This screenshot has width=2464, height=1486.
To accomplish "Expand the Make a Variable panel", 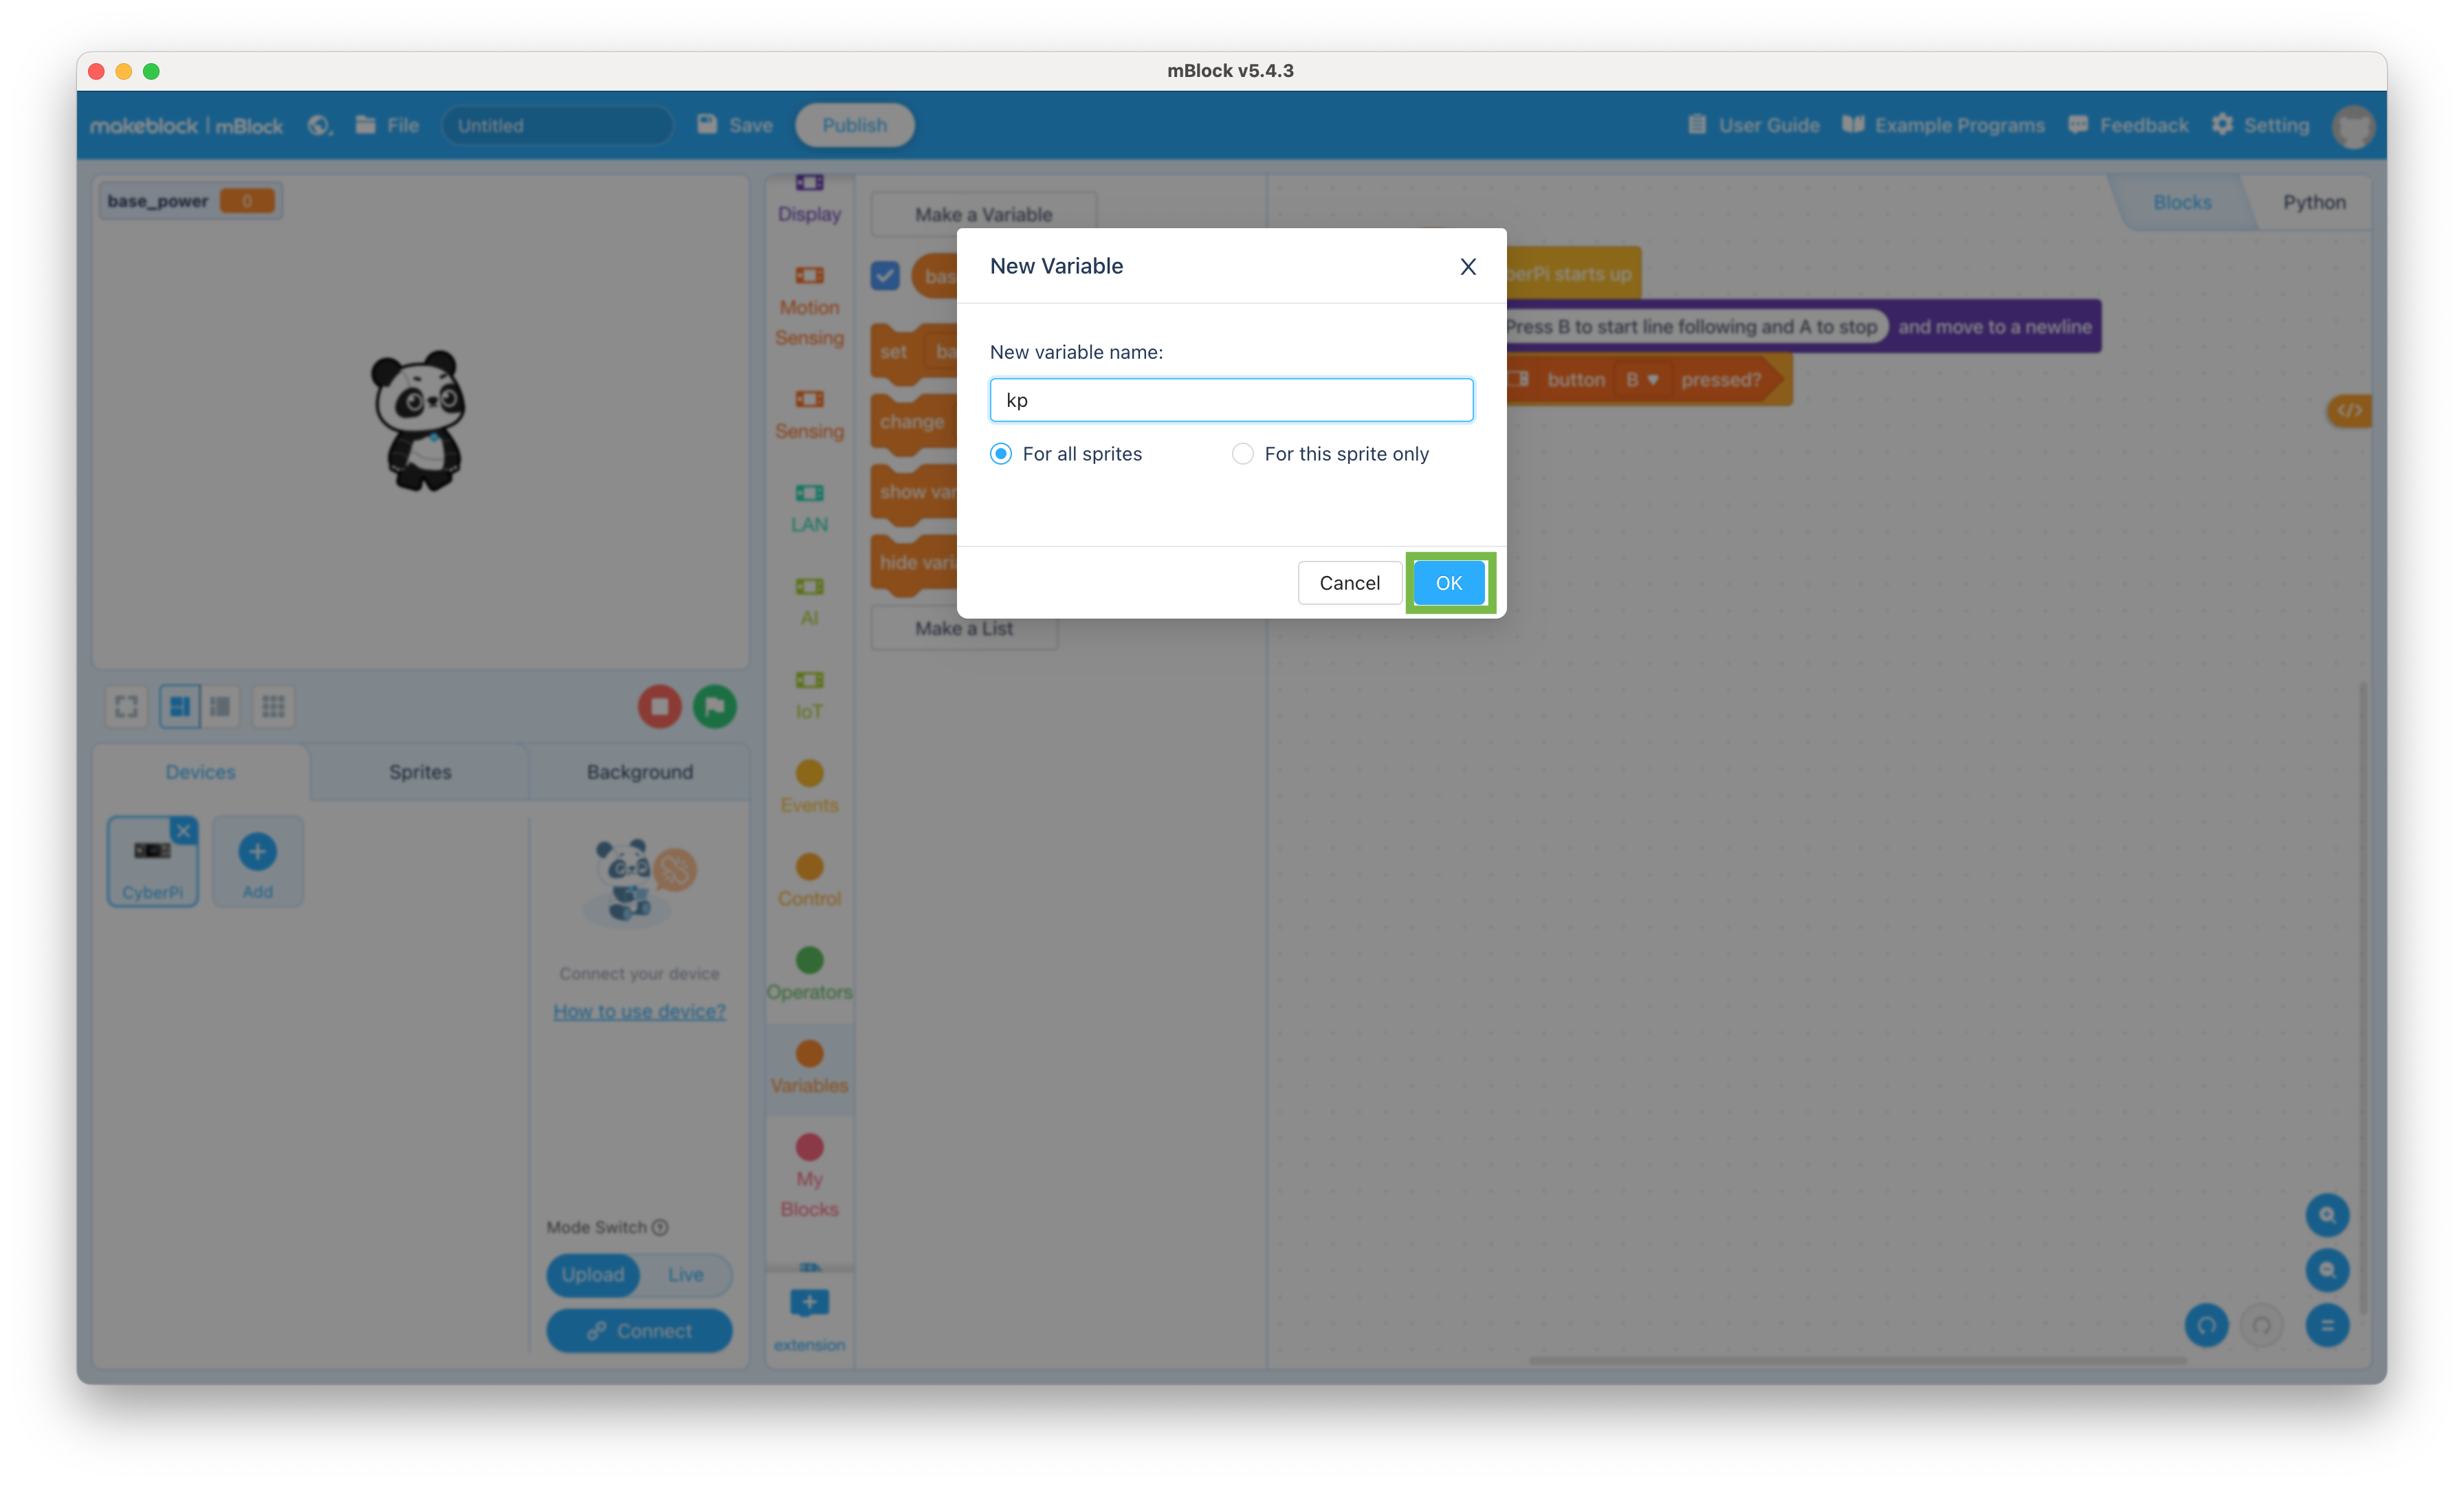I will click(980, 213).
